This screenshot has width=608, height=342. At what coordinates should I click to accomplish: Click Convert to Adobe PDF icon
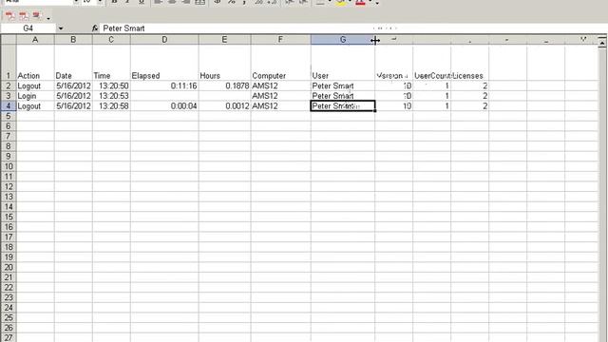tap(10, 16)
